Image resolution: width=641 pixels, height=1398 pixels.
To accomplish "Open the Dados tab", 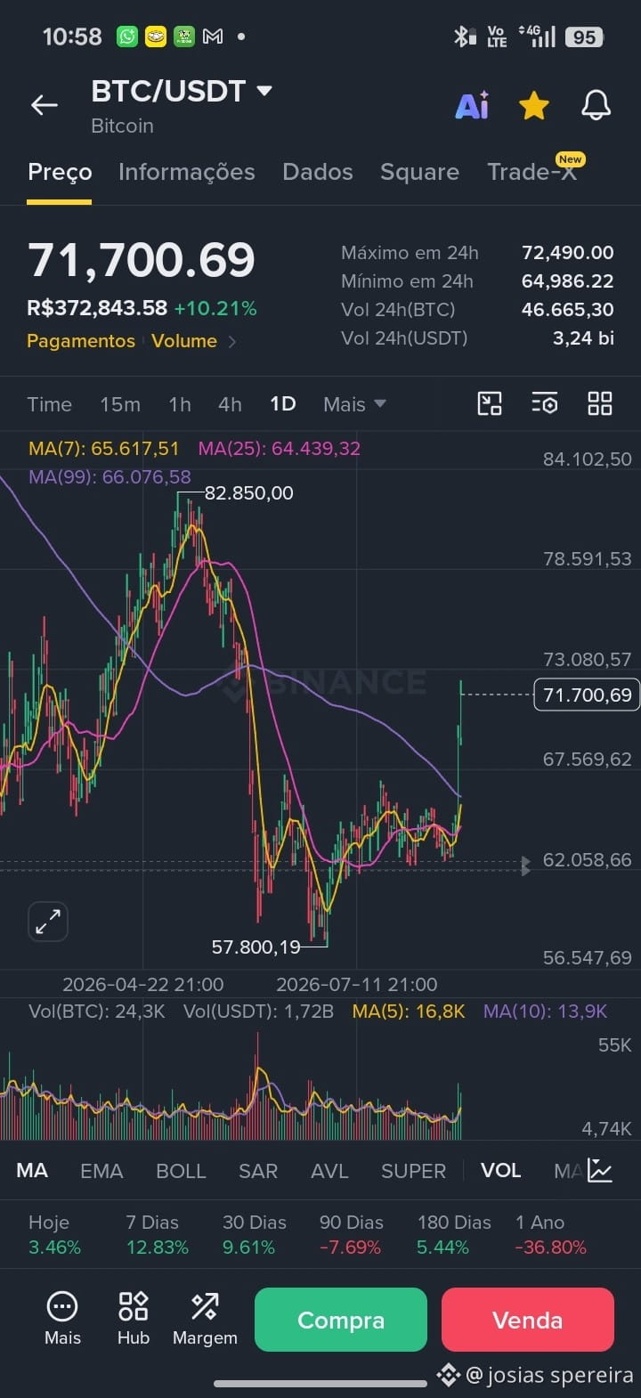I will [x=318, y=172].
